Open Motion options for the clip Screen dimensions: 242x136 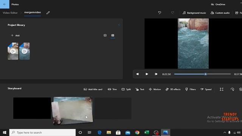pyautogui.click(x=155, y=89)
